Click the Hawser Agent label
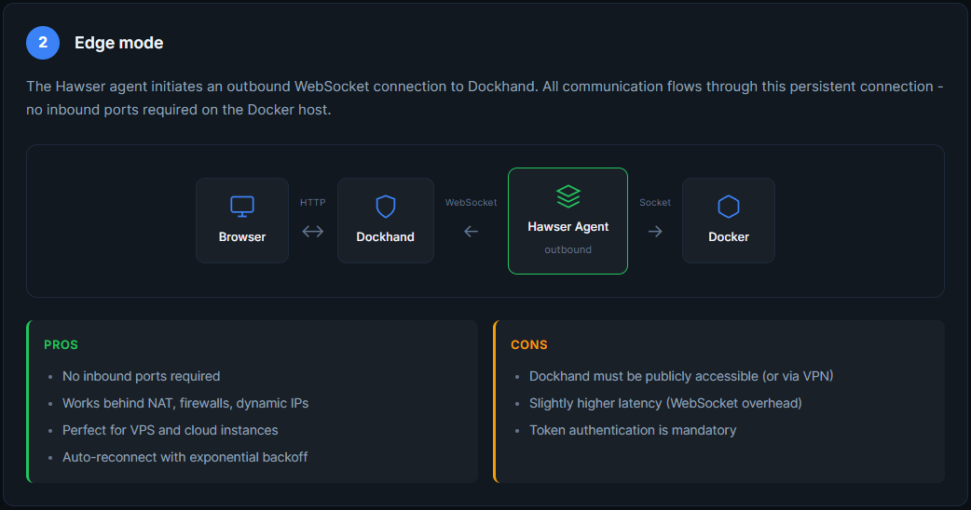Viewport: 971px width, 510px height. pos(568,226)
